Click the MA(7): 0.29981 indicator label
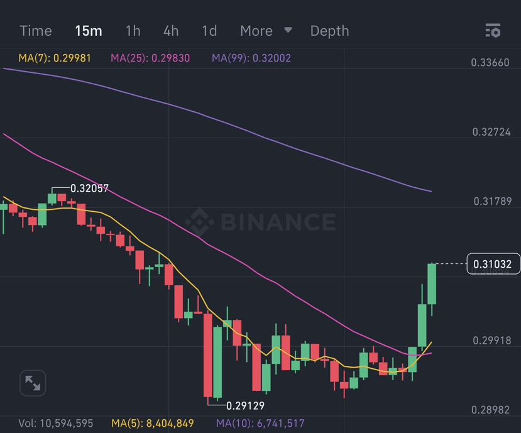 [x=55, y=58]
